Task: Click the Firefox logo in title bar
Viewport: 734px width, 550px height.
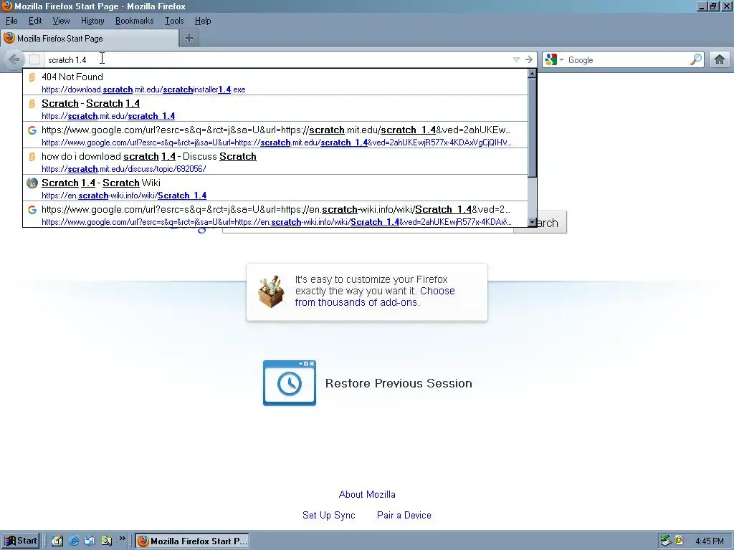Action: 6,6
